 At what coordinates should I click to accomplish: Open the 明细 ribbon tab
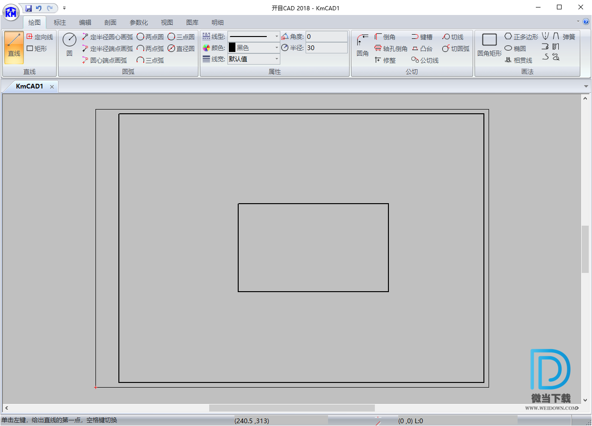pos(218,22)
